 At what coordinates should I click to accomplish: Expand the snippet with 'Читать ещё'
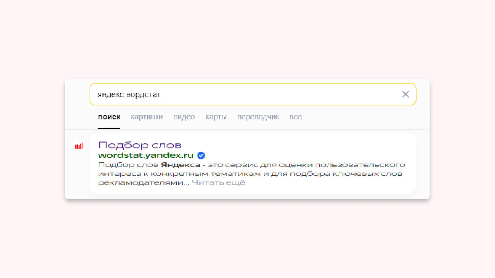point(218,183)
